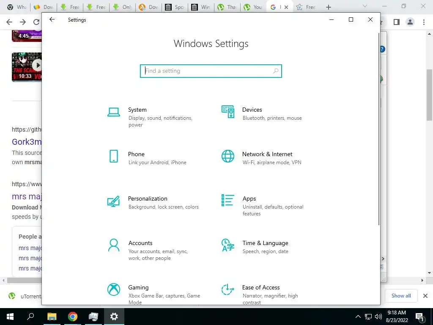Viewport: 433px width, 325px height.
Task: Click Show all in downloads bar
Action: pos(401,296)
